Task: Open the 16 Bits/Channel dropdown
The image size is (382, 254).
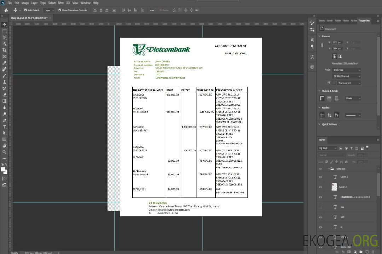Action: pyautogui.click(x=347, y=76)
